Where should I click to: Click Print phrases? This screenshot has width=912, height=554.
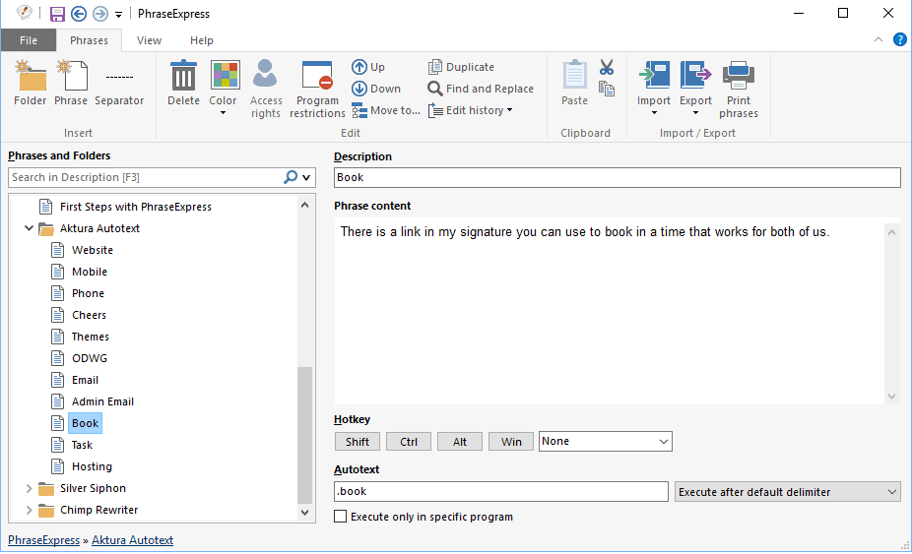[x=738, y=89]
